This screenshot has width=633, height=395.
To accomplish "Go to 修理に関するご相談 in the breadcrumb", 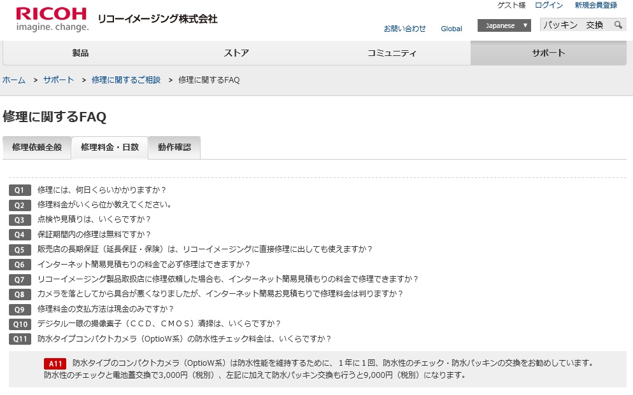I will (x=126, y=80).
